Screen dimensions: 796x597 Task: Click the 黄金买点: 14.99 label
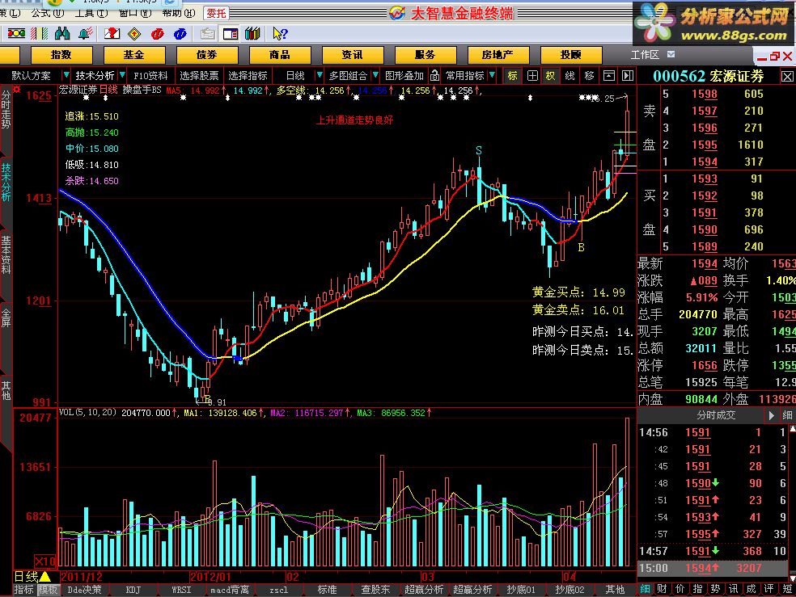[578, 292]
